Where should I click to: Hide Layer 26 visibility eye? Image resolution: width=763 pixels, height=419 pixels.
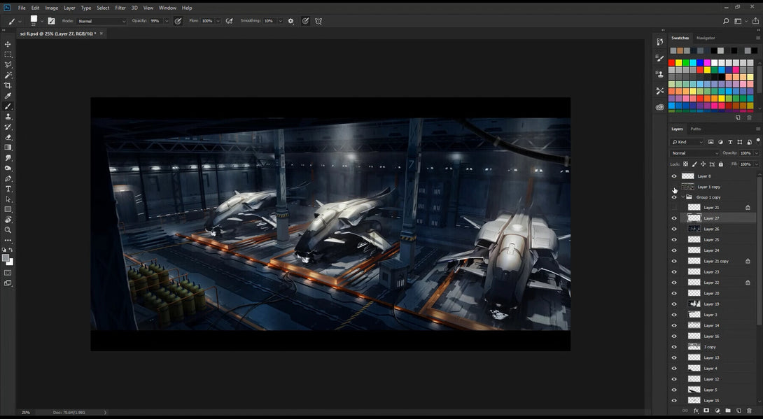click(674, 229)
